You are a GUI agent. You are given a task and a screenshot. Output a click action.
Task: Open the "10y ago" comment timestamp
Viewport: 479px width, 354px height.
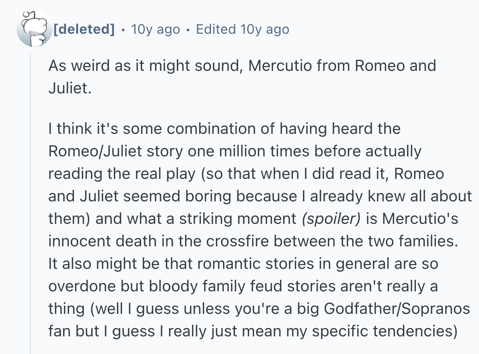pyautogui.click(x=155, y=29)
